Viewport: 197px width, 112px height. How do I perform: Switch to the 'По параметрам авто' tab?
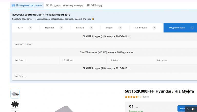pyautogui.click(x=27, y=5)
